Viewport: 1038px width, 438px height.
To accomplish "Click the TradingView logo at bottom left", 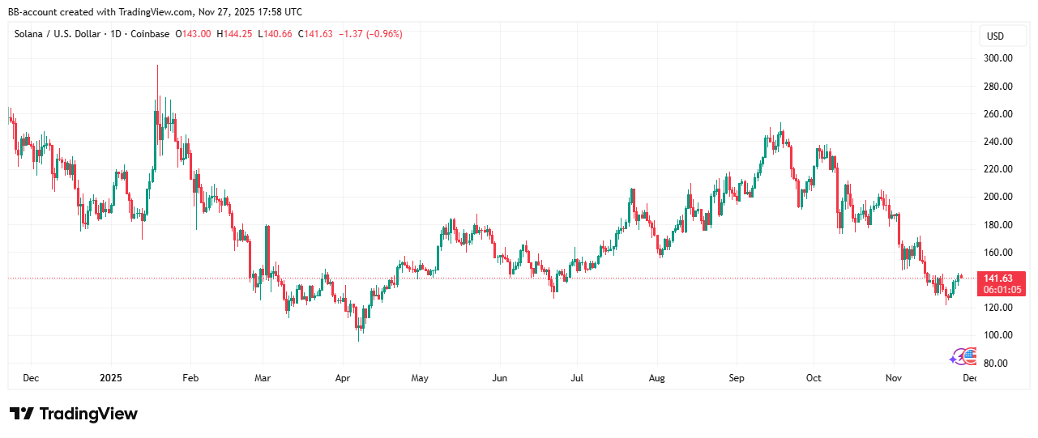I will click(x=74, y=414).
